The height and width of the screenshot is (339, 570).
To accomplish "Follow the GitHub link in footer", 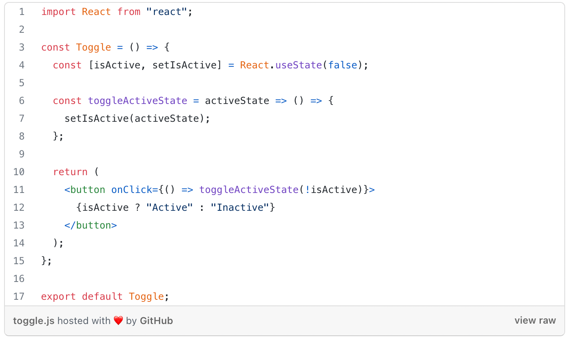I will coord(156,321).
